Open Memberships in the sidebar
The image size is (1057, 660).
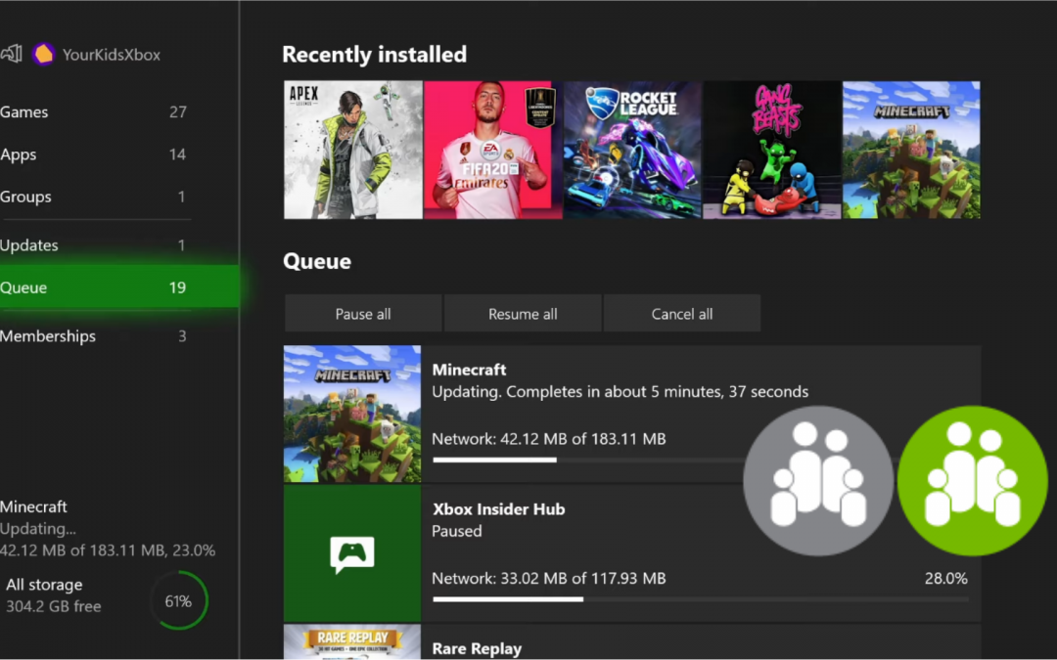[x=94, y=336]
